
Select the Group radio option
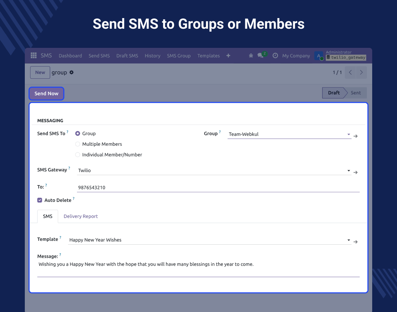click(78, 133)
